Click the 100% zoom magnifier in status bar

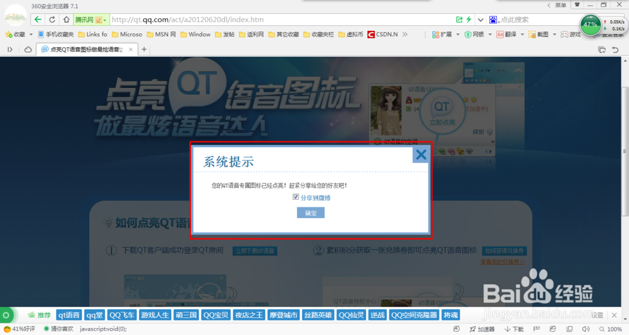click(x=611, y=329)
